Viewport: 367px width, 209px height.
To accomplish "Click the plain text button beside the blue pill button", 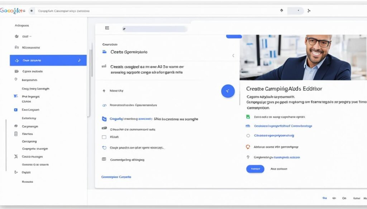I will tap(279, 169).
